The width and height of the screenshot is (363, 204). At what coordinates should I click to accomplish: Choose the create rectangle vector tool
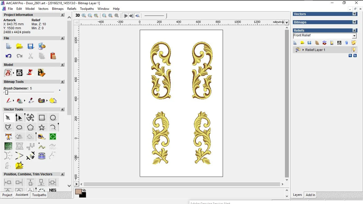coord(42,118)
